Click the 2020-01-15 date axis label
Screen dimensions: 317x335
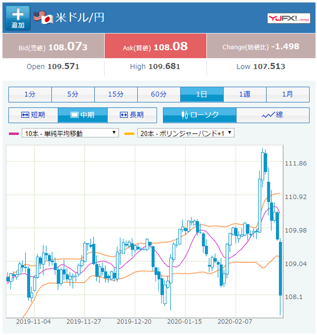pos(184,322)
